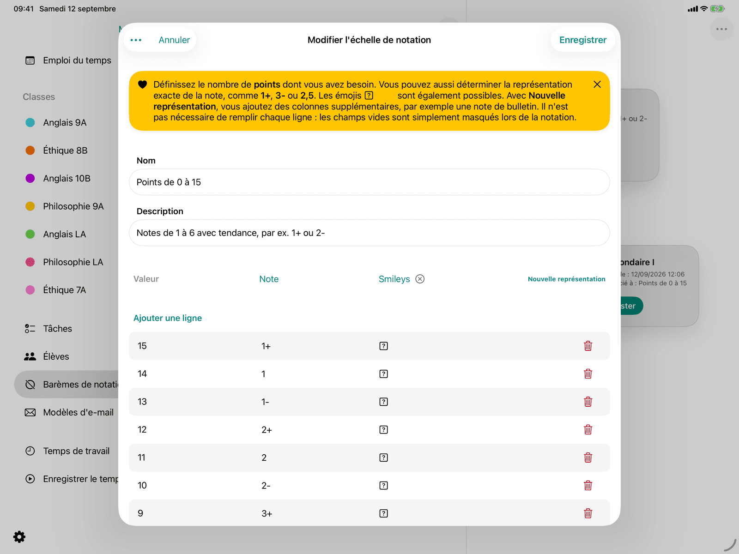This screenshot has width=739, height=554.
Task: Delete the row with value 13
Action: [588, 402]
